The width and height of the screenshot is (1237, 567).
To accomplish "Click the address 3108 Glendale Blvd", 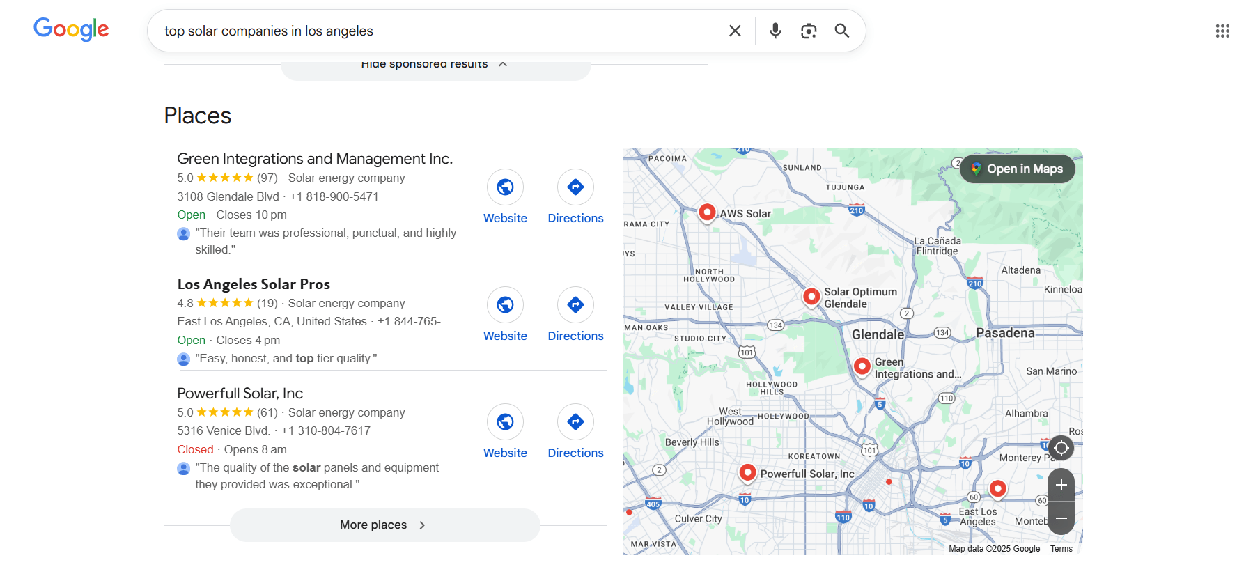I will 228,196.
